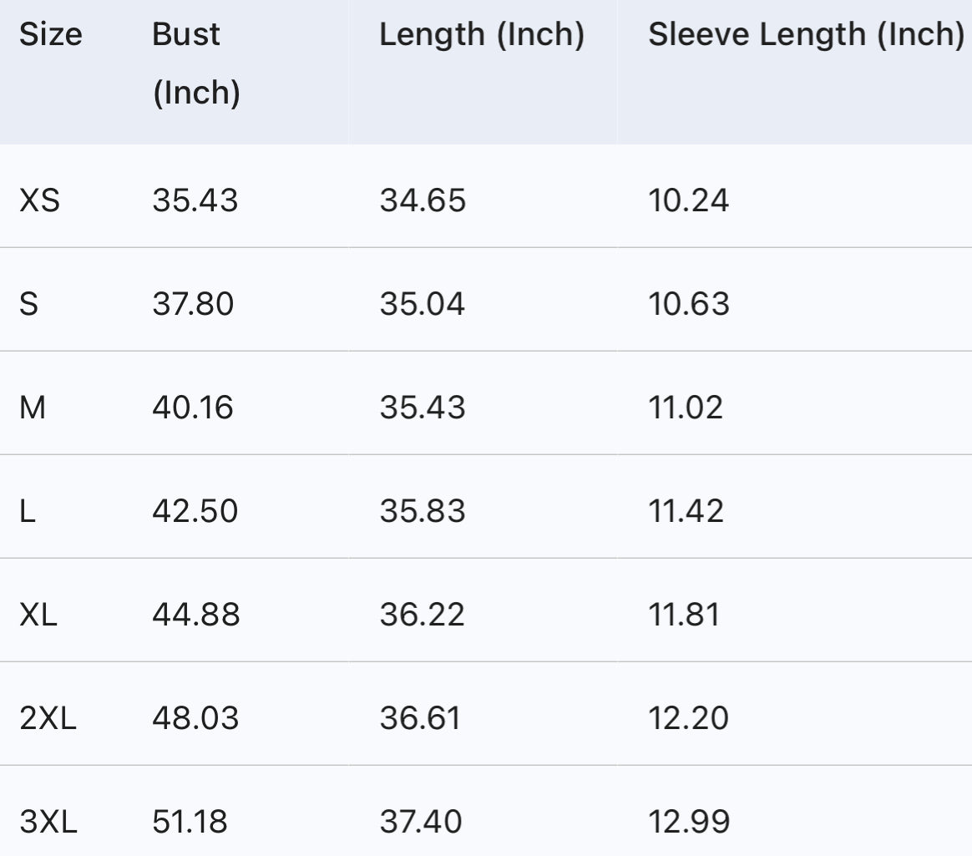Screen dimensions: 972x856
Task: Click the Bust (Inch) column header
Action: pyautogui.click(x=195, y=63)
